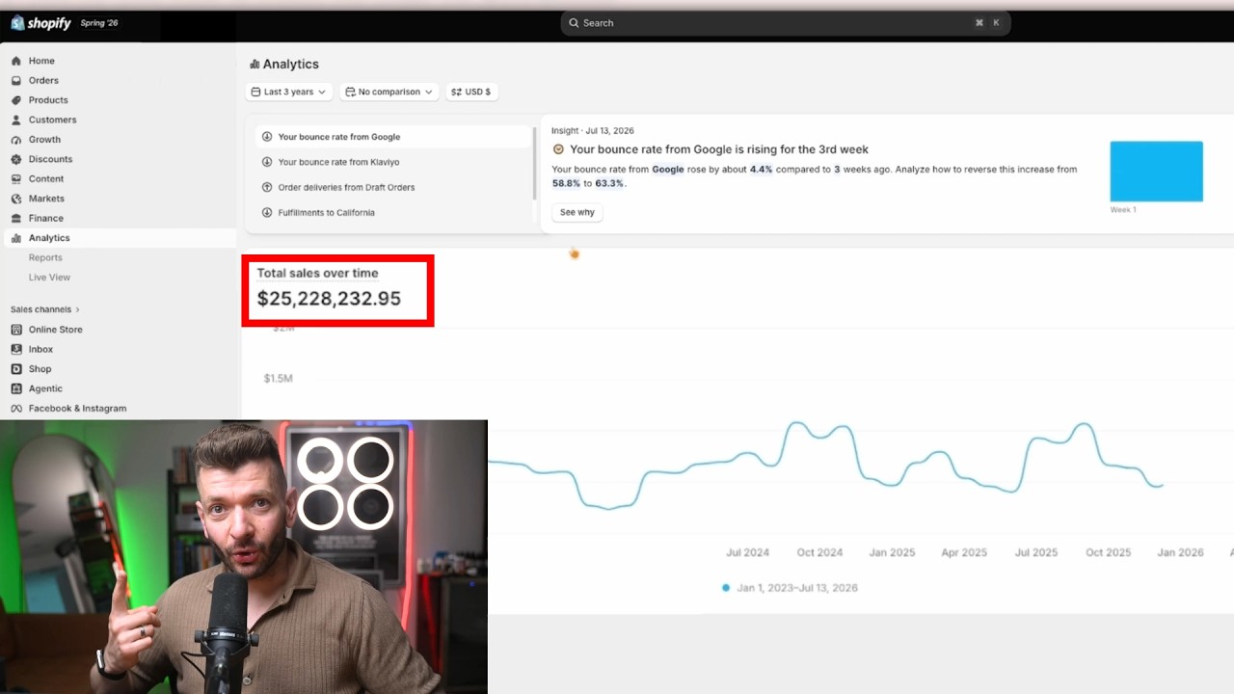
Task: Open Live View under Analytics
Action: [x=49, y=278]
